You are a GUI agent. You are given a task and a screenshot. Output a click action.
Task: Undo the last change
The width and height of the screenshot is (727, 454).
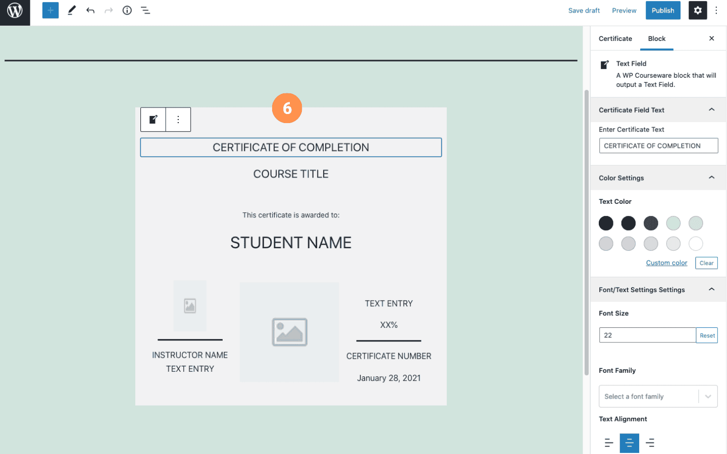(90, 11)
